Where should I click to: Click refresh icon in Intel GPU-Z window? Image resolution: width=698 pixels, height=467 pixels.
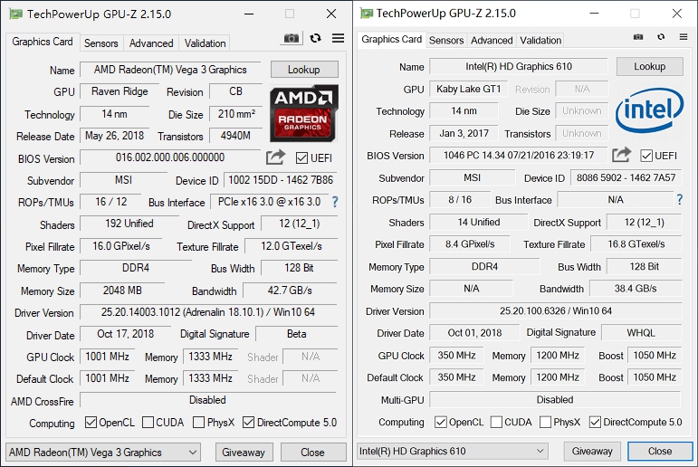coord(661,37)
